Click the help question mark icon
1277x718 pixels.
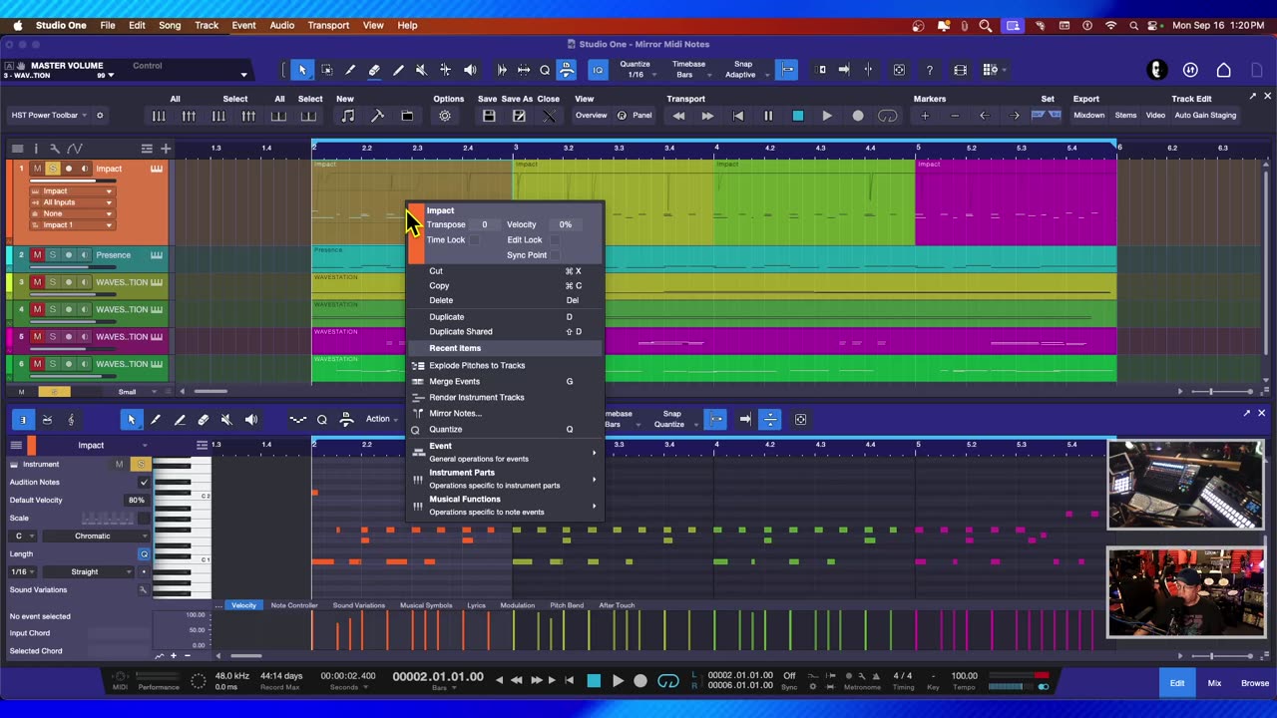(x=930, y=70)
